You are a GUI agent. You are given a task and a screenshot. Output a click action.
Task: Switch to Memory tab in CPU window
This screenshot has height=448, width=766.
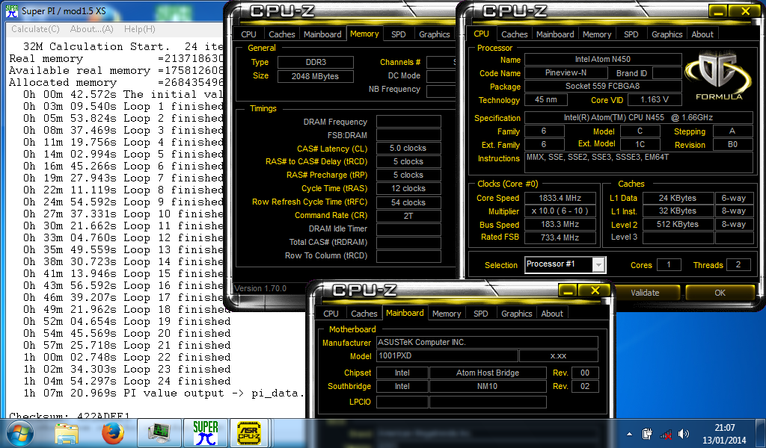(x=597, y=34)
